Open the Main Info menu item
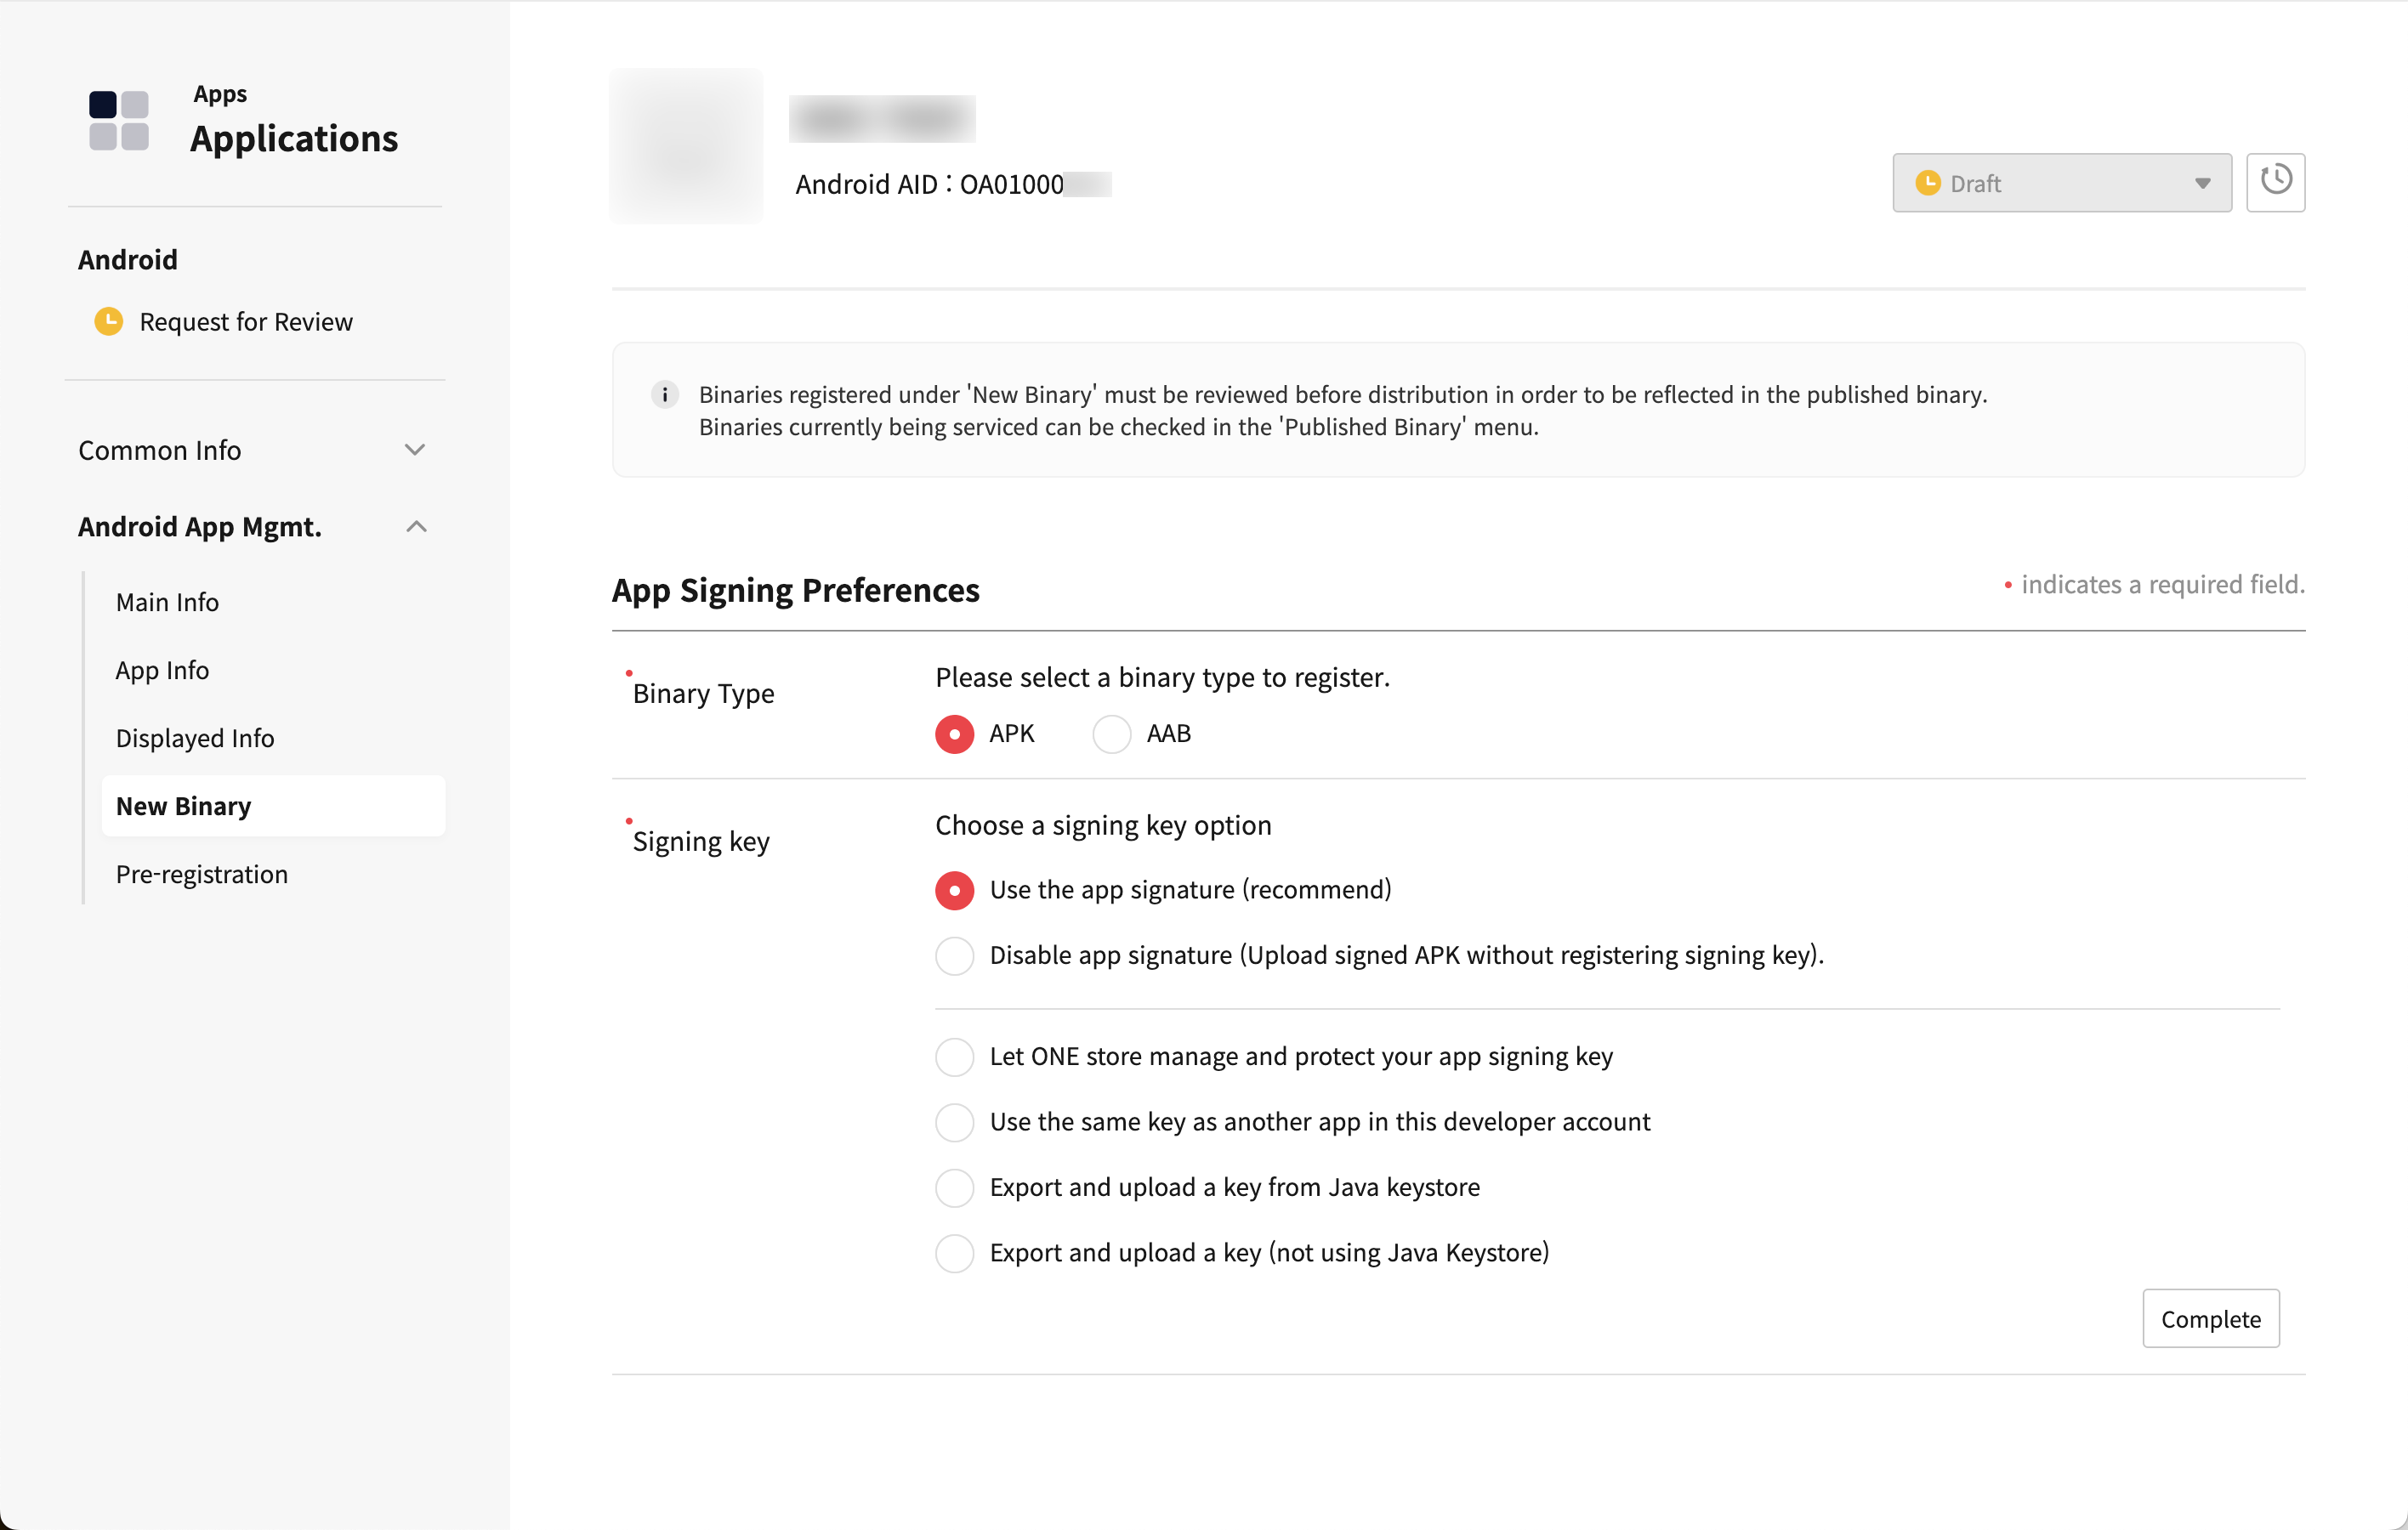This screenshot has height=1530, width=2408. click(x=167, y=603)
